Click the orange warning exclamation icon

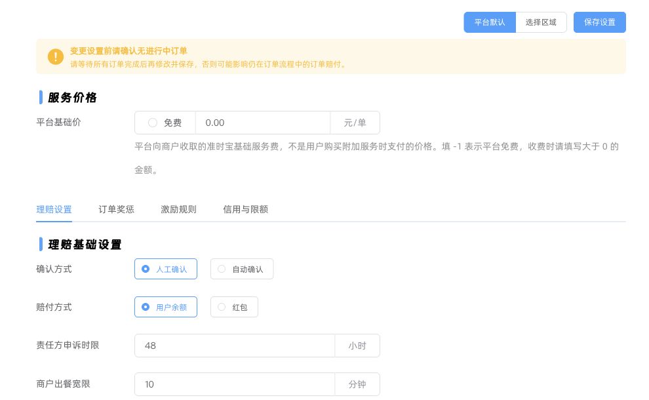click(x=56, y=57)
